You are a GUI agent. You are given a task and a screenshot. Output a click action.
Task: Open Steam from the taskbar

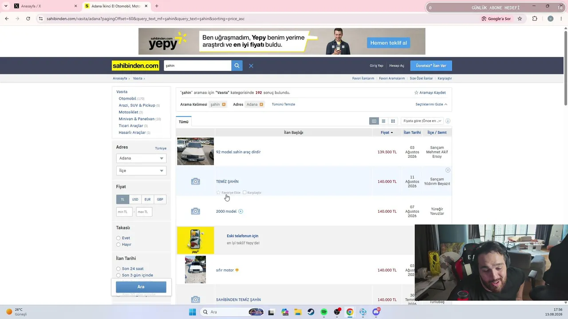pos(311,312)
